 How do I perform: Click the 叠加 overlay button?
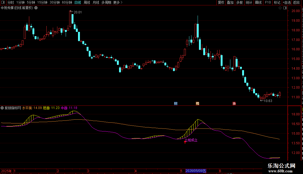[230, 2]
